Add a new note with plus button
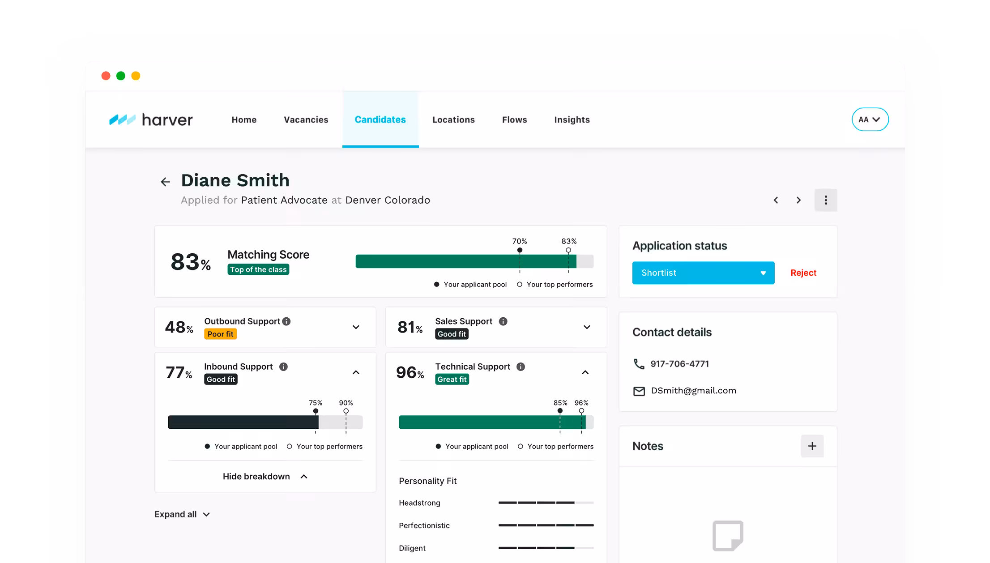 tap(812, 446)
